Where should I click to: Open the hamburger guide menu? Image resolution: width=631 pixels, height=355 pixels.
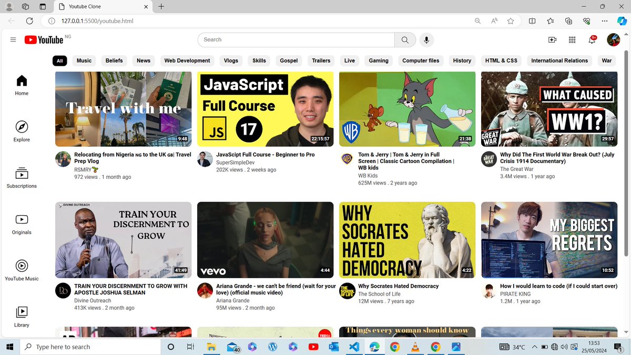tap(13, 39)
